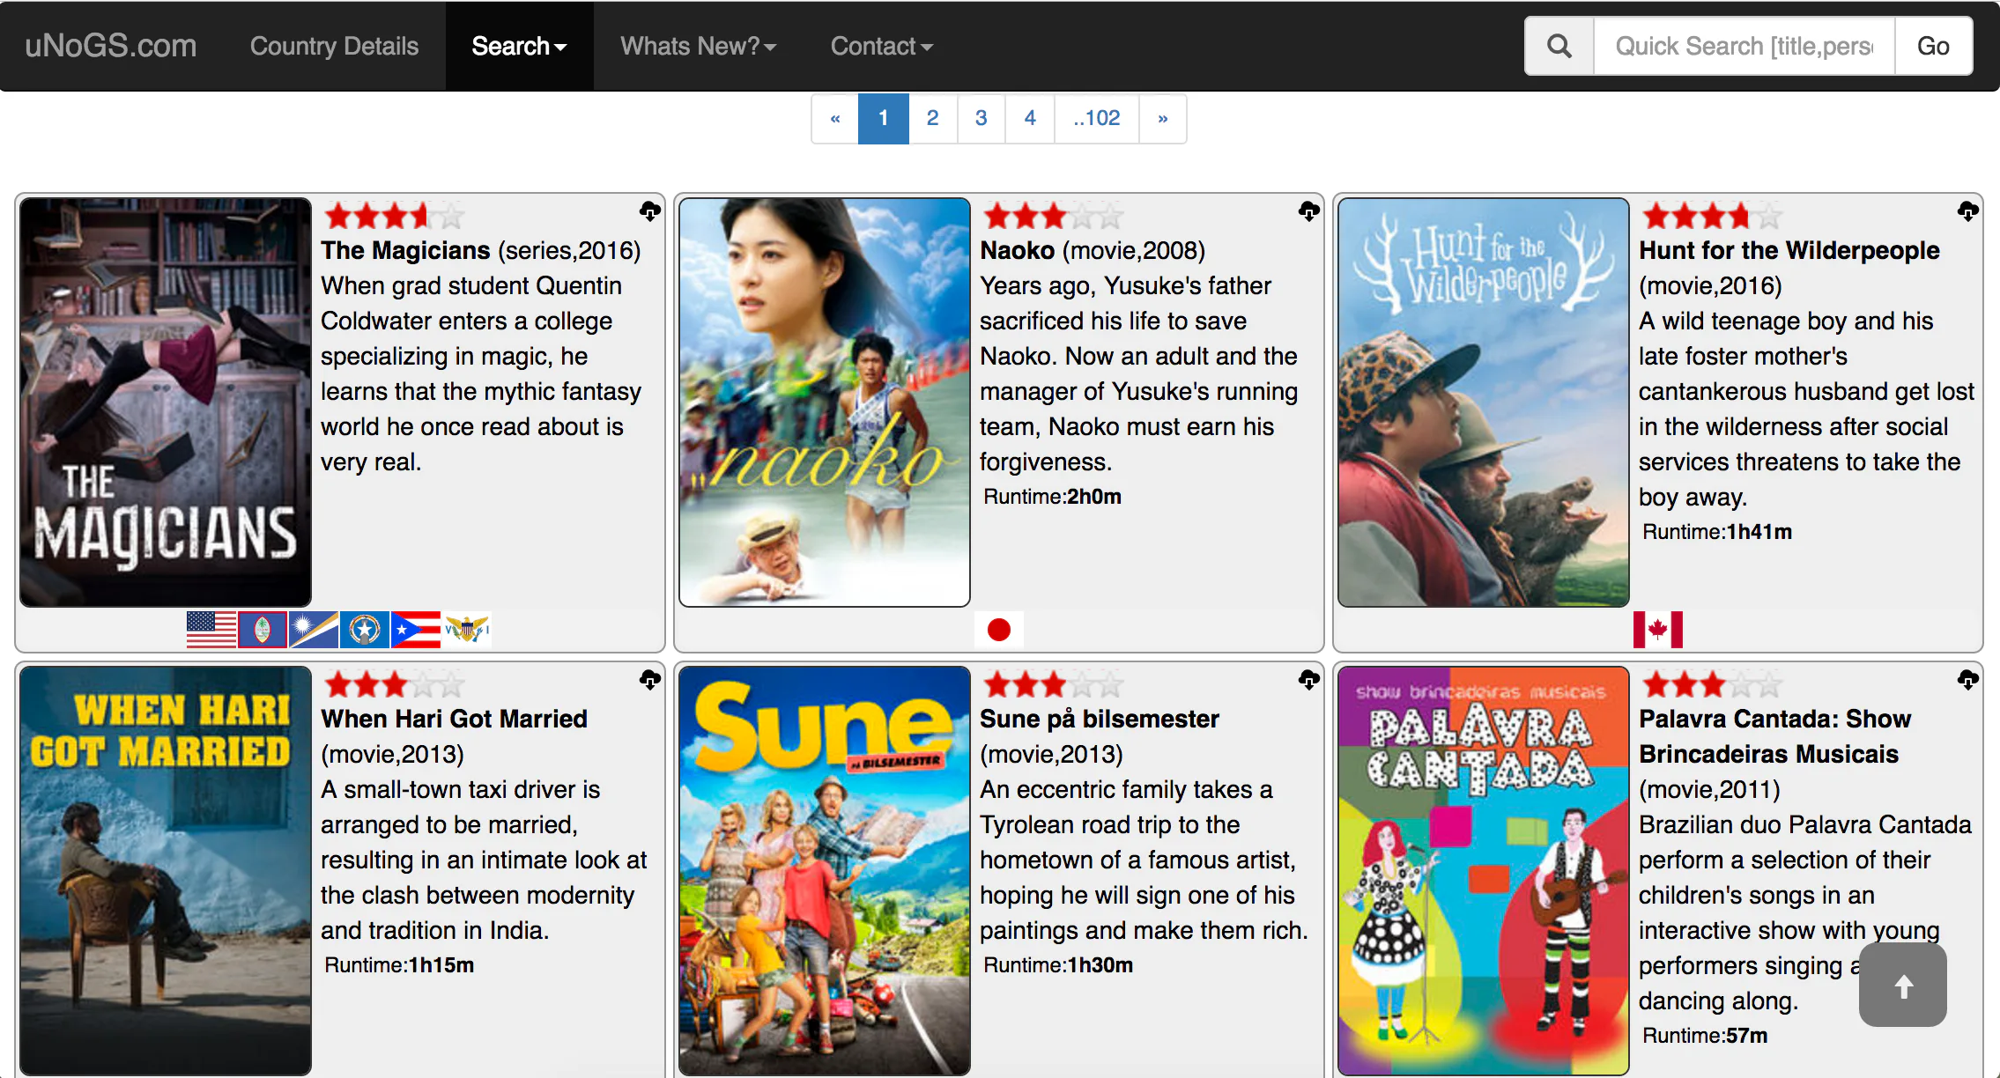Click the star rating of Naoko

(x=1053, y=216)
